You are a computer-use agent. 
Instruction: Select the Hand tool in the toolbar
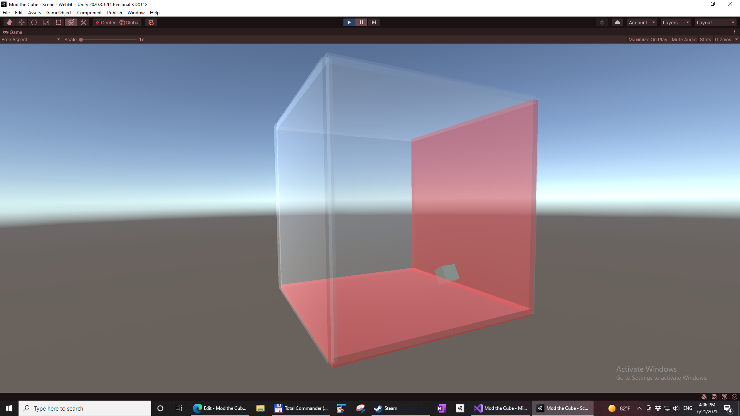(x=9, y=22)
